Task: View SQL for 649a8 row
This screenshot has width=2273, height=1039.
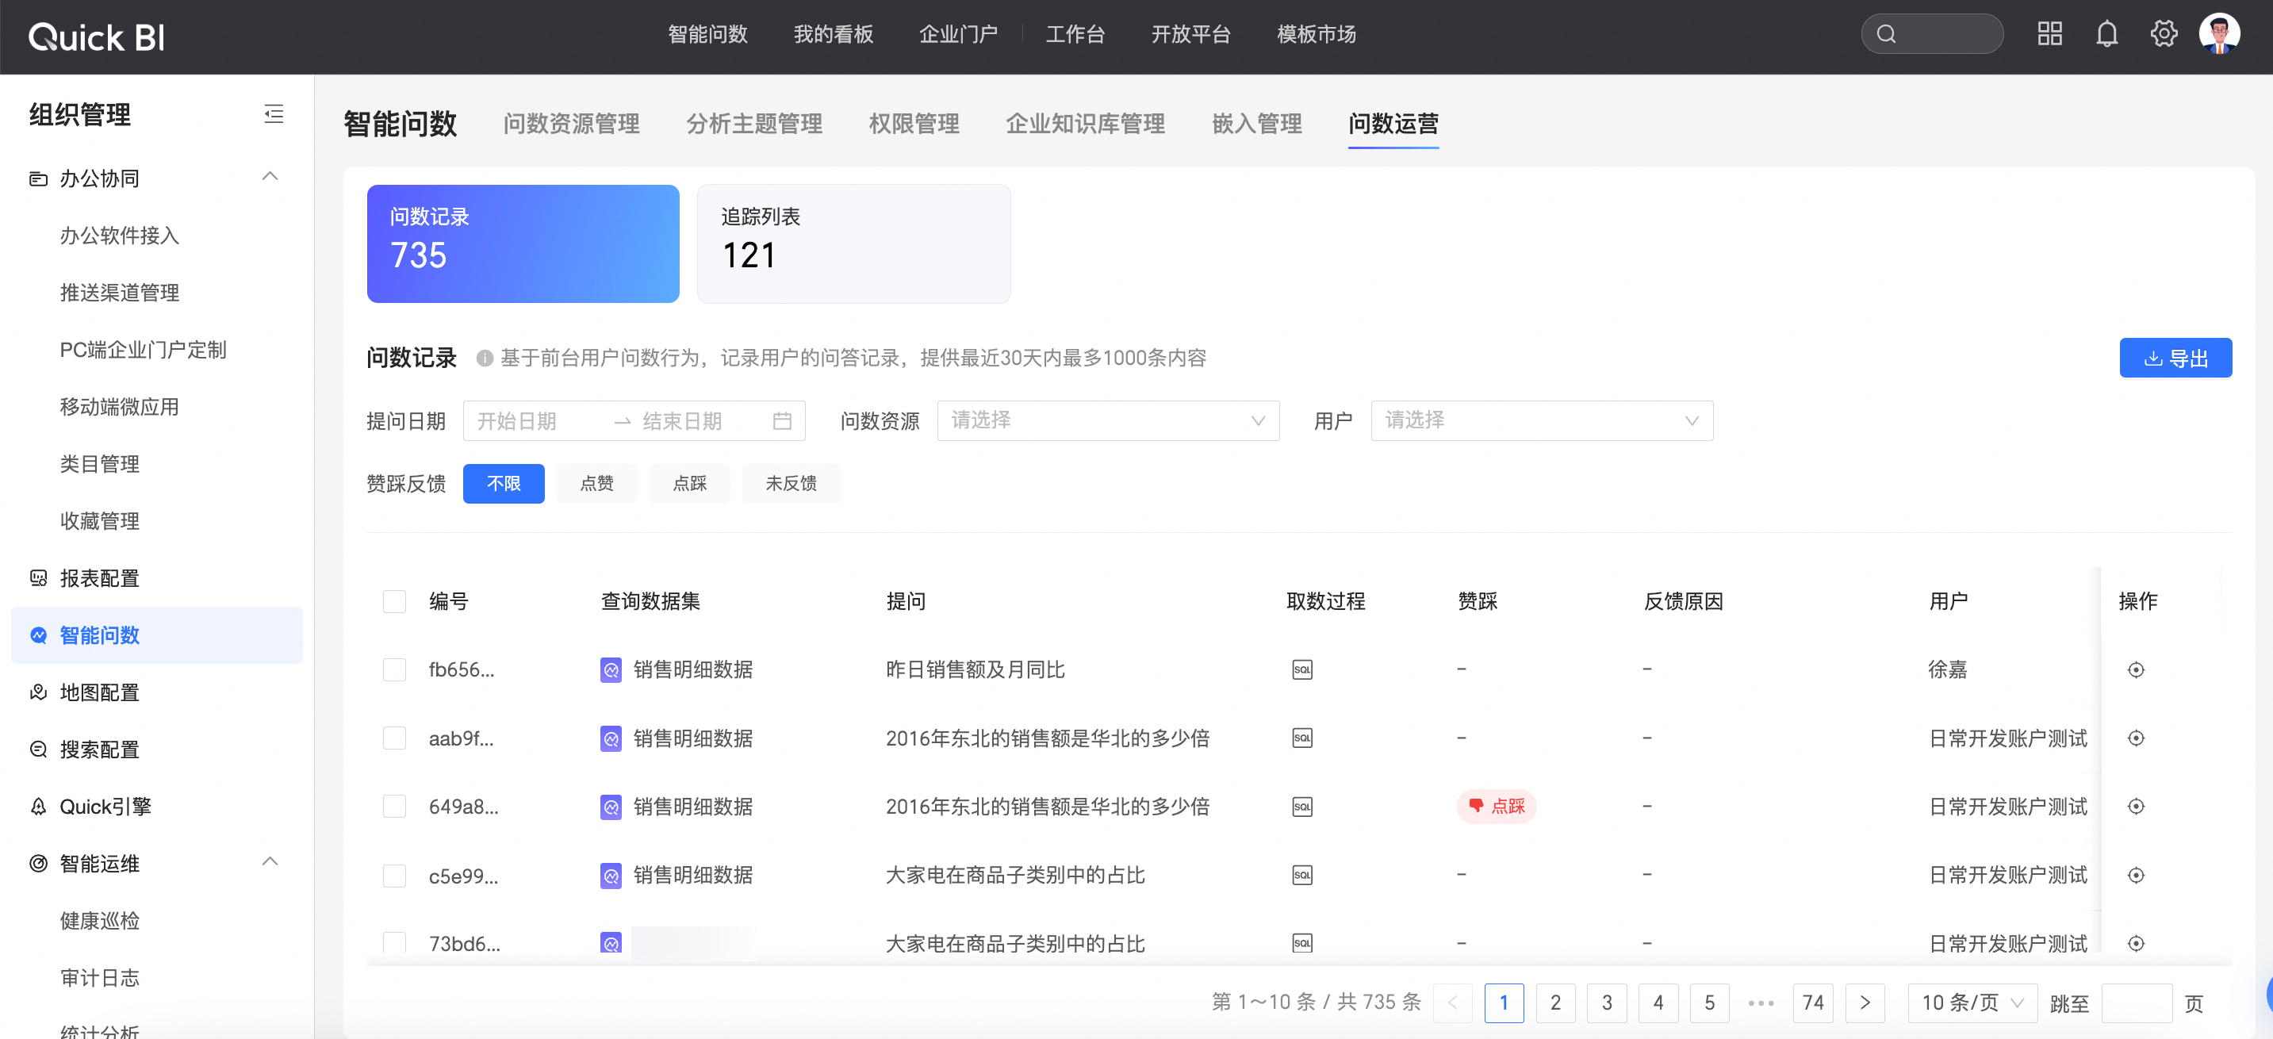Action: pos(1301,807)
